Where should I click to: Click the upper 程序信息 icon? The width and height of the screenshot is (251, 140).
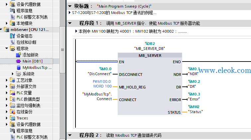[13, 10]
